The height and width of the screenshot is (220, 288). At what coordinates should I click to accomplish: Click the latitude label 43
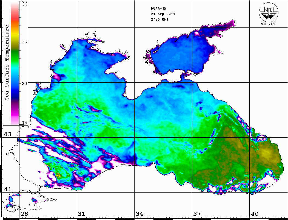[x=7, y=134]
